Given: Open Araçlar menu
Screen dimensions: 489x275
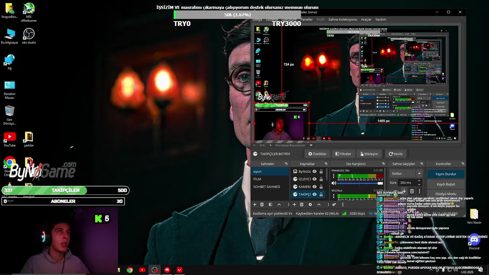Looking at the screenshot, I should [x=366, y=19].
